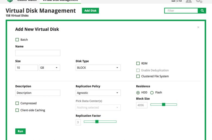Enable the Compressed checkbox
Viewport: 212px width, 140px height.
(x=17, y=103)
